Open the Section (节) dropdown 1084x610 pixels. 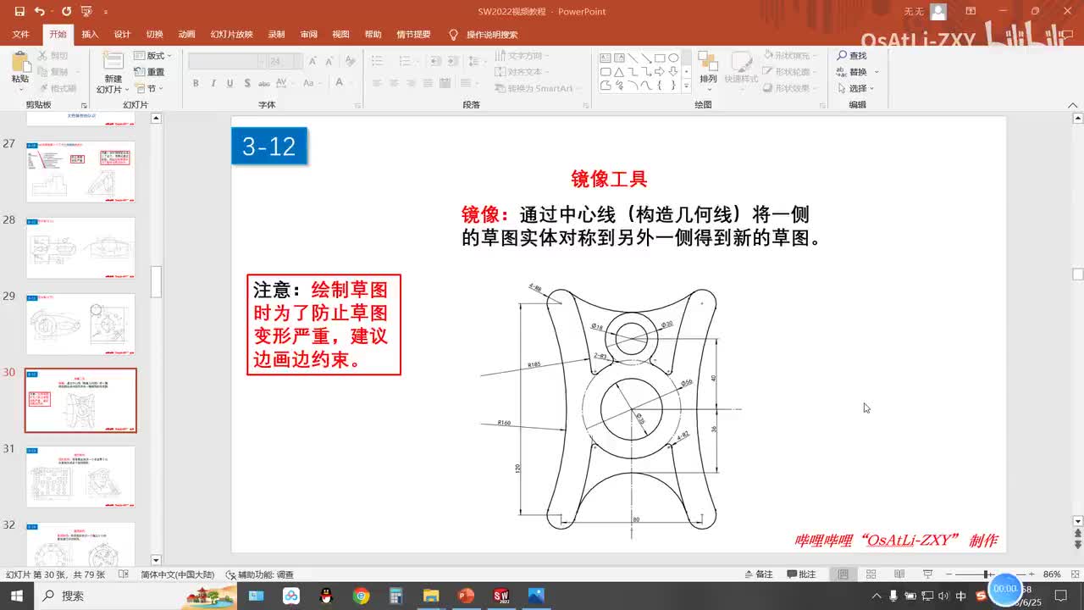pos(150,88)
